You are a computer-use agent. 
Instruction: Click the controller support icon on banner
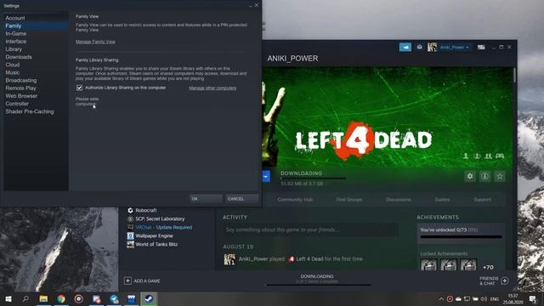click(500, 156)
